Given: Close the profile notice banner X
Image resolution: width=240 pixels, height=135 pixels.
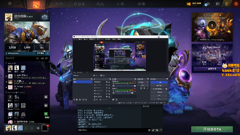Looking at the screenshot, I should coord(48,53).
